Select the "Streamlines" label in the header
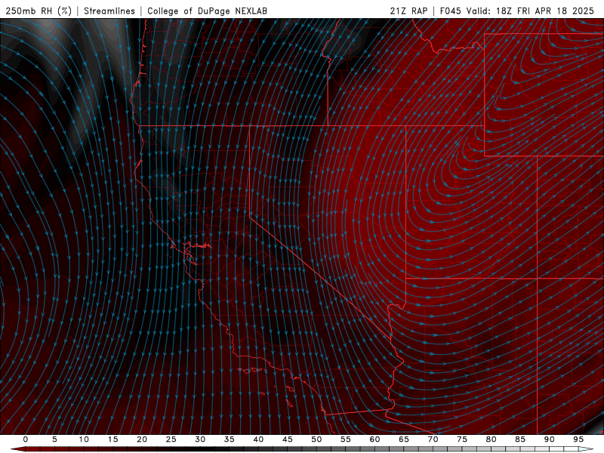Screen dimensions: 604x453 click(109, 11)
